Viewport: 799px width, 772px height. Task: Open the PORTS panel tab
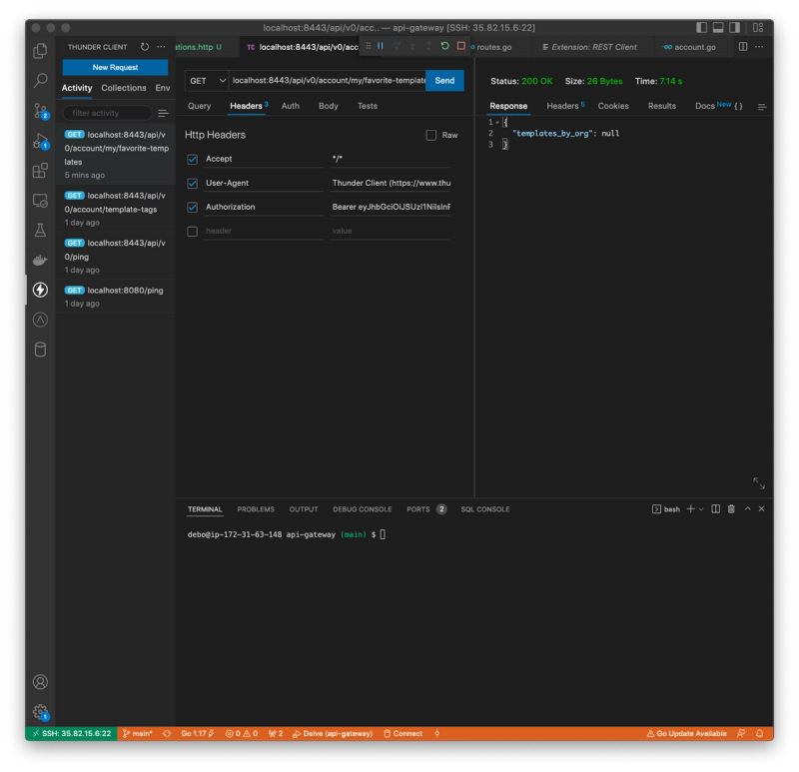[x=426, y=509]
